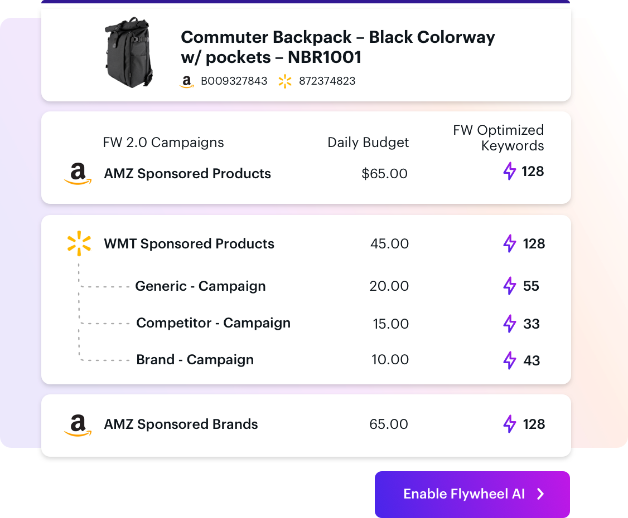Image resolution: width=628 pixels, height=518 pixels.
Task: Click the Enable Flywheel AI button
Action: tap(472, 494)
